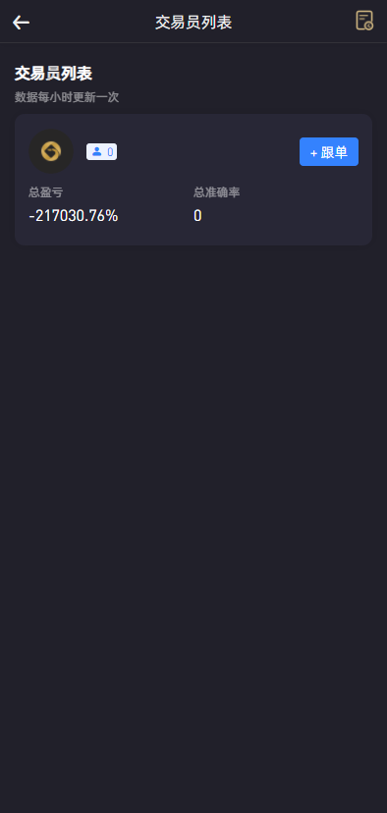The width and height of the screenshot is (387, 813).
Task: Click the plus sign on 跟单 button
Action: pyautogui.click(x=313, y=153)
